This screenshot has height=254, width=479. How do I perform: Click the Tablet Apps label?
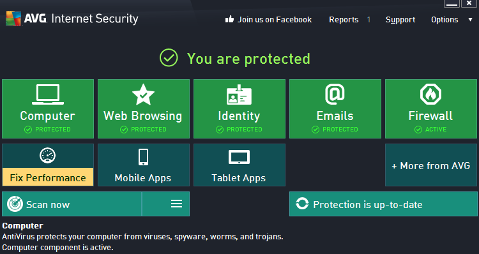coord(239,178)
